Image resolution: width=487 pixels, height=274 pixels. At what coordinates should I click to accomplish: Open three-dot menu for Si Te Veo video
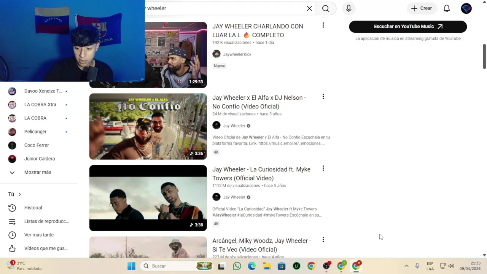(323, 240)
